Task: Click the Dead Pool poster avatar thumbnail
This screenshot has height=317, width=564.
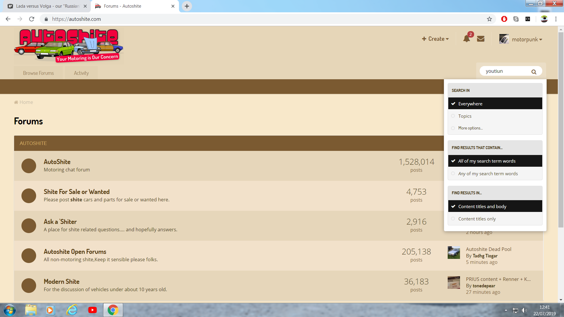Action: (454, 252)
